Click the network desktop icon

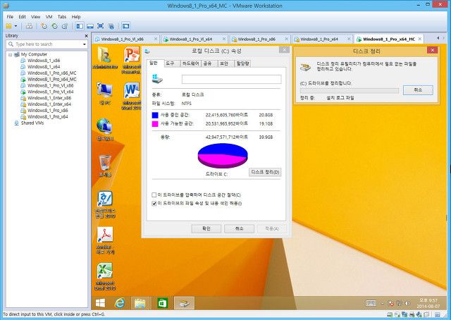pyautogui.click(x=105, y=130)
